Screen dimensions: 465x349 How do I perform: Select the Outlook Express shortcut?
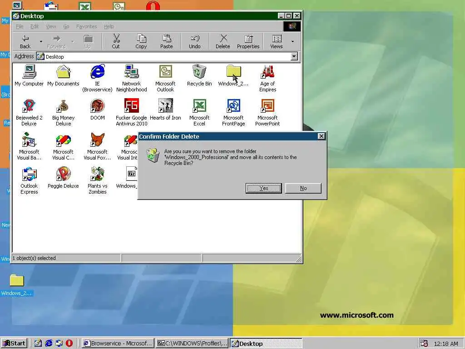pos(29,180)
